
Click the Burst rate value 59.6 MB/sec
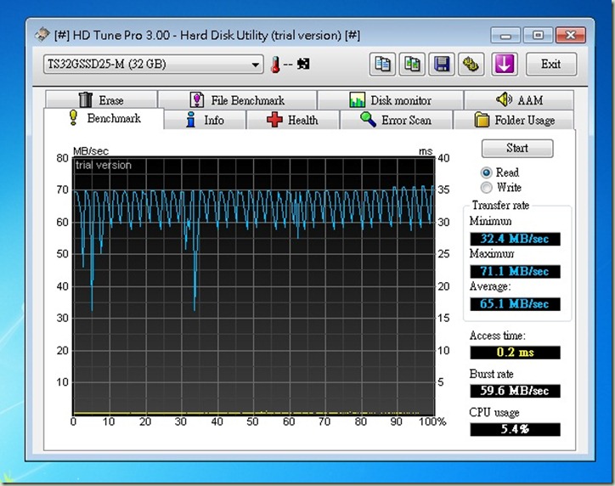[515, 391]
